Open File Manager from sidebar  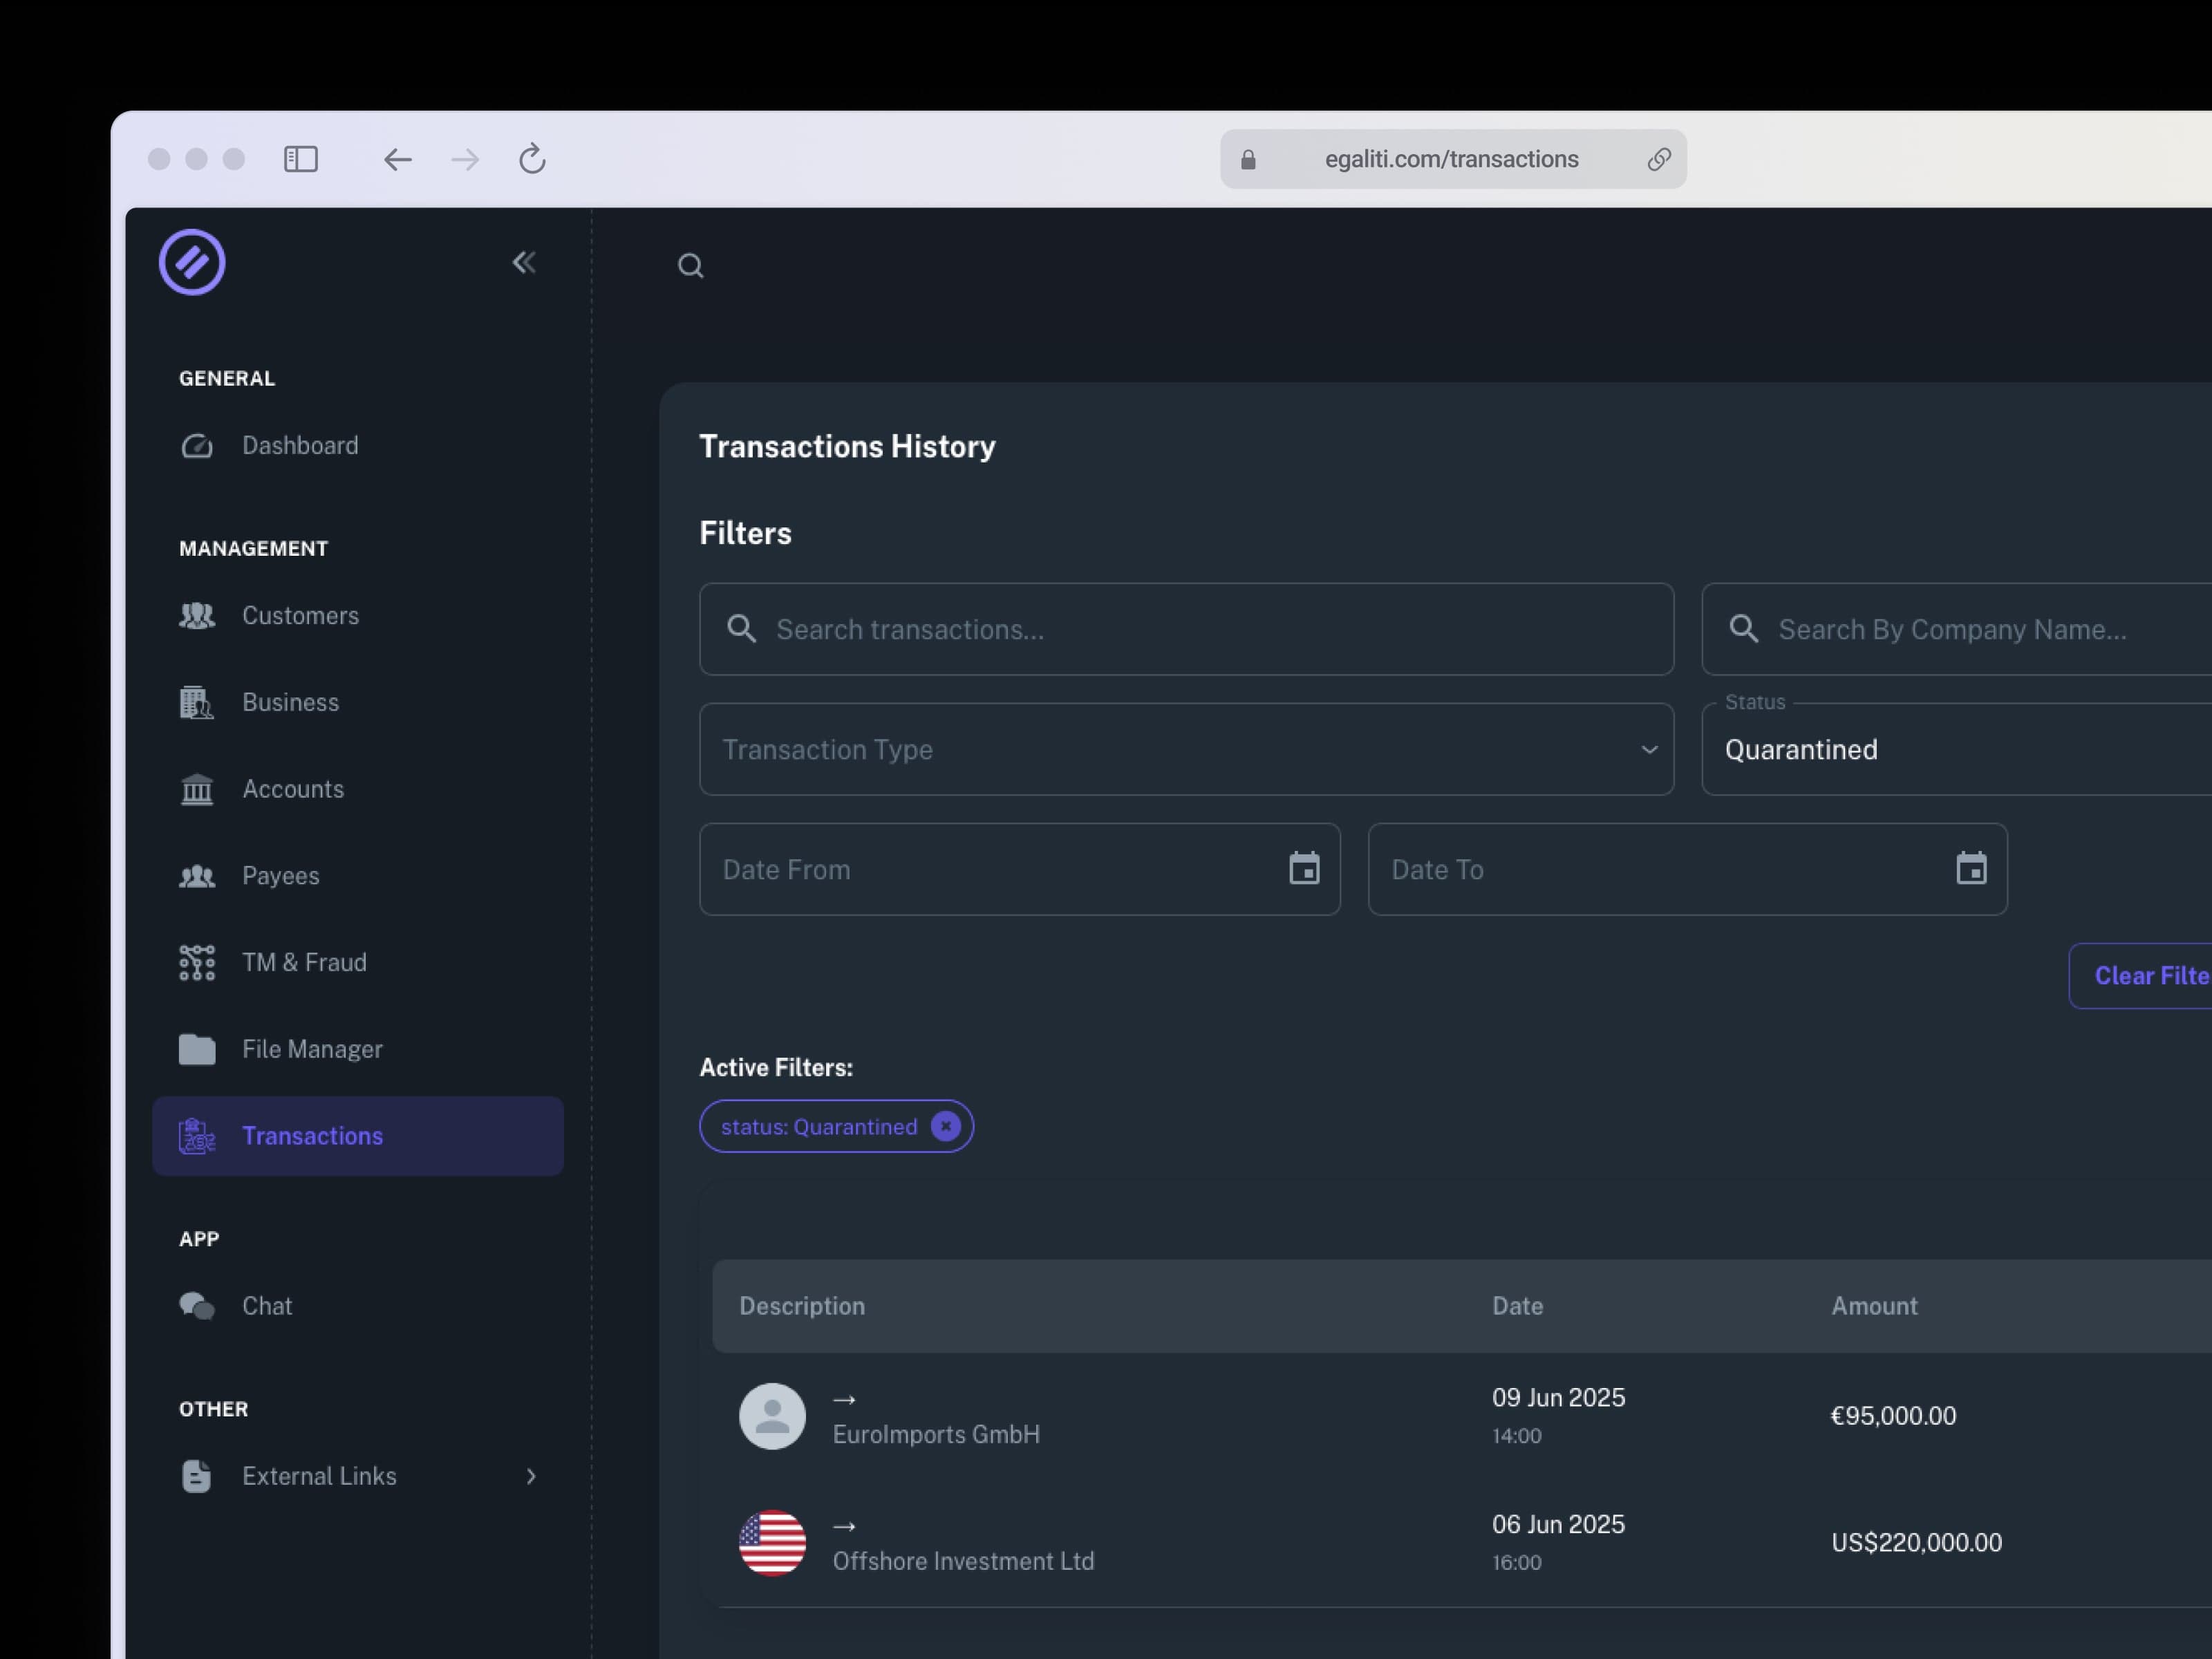(x=358, y=1050)
